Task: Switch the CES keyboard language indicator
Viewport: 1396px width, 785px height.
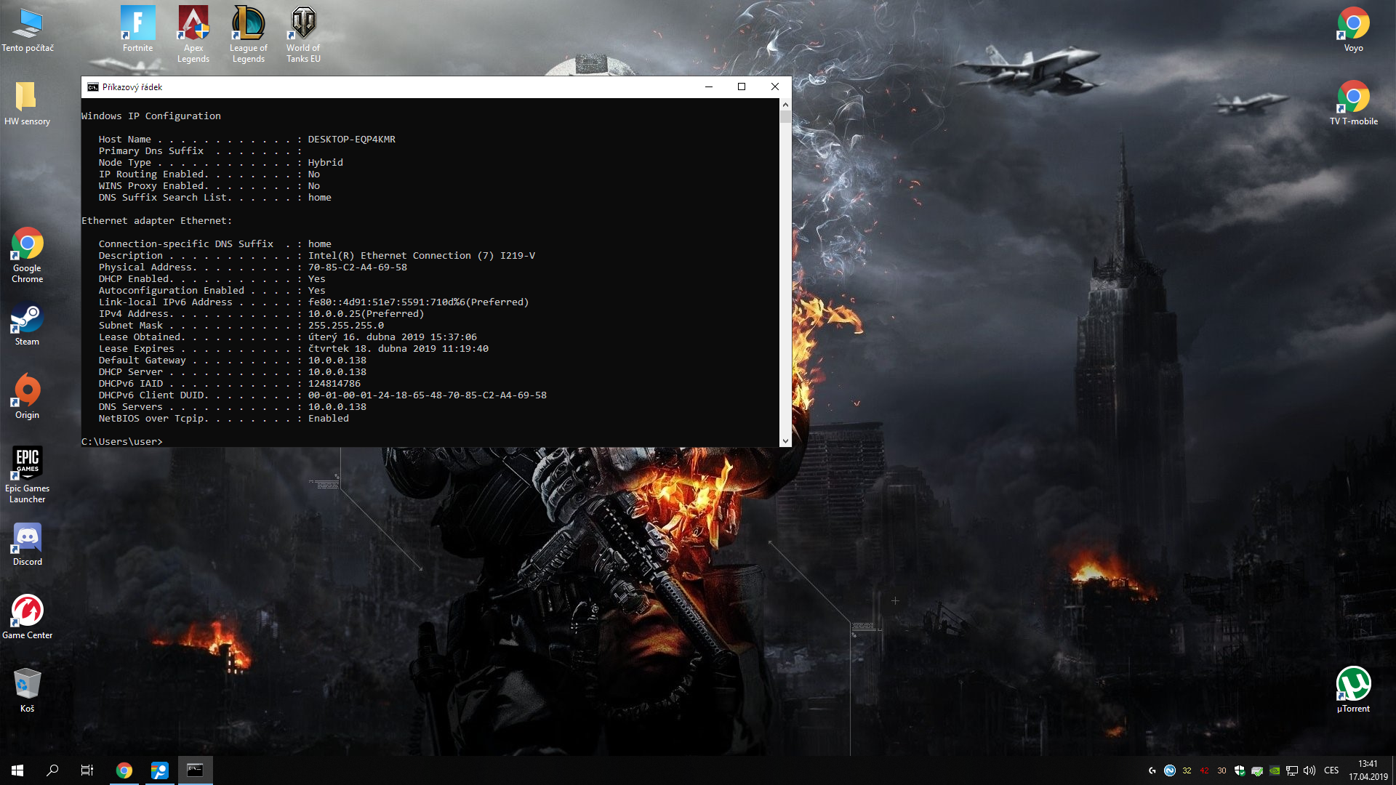Action: (1331, 770)
